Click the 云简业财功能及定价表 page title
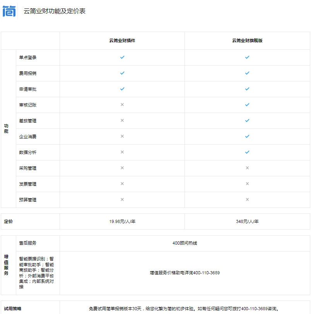The image size is (311, 314). click(55, 11)
